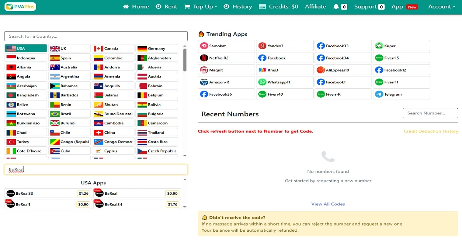This screenshot has height=242, width=462.
Task: Choose BeReal1 app priced $0.90
Action: pyautogui.click(x=48, y=204)
